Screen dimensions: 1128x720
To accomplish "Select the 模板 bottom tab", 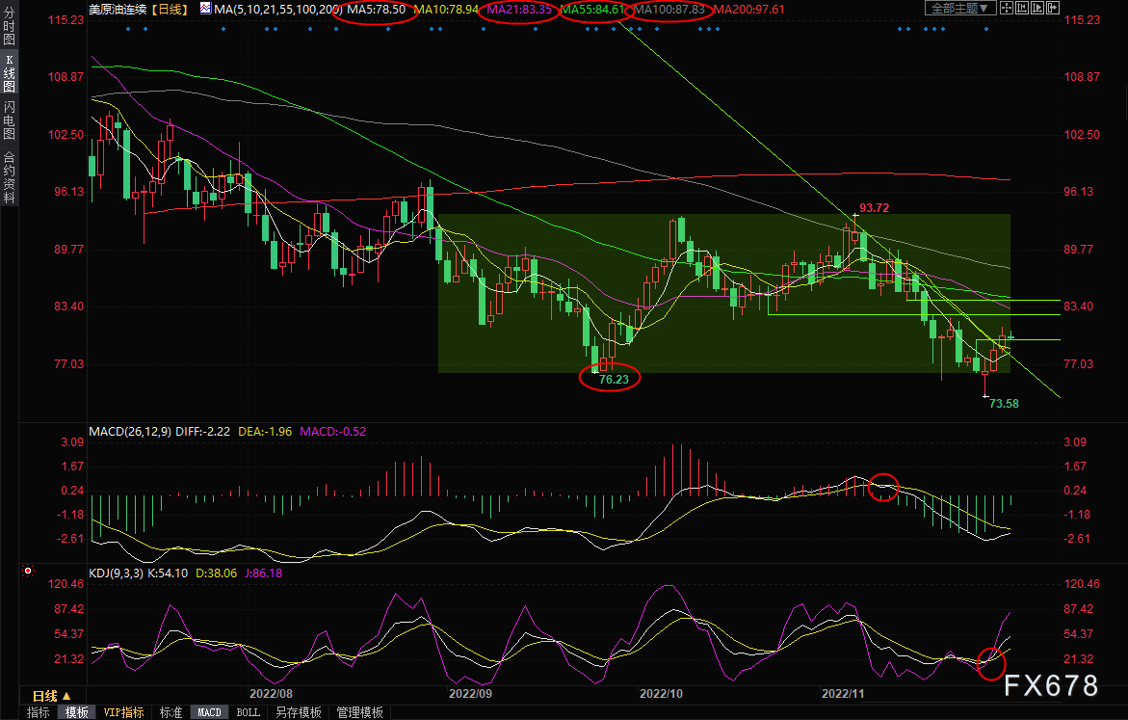I will 76,712.
